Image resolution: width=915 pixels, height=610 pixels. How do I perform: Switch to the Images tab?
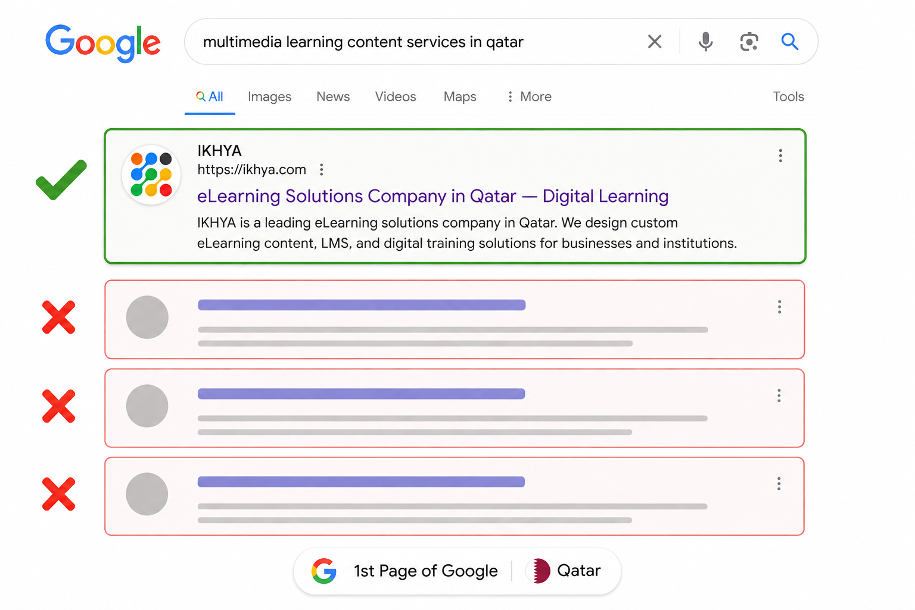pos(269,97)
